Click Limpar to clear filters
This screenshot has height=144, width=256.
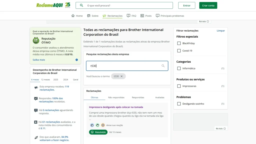click(x=220, y=31)
